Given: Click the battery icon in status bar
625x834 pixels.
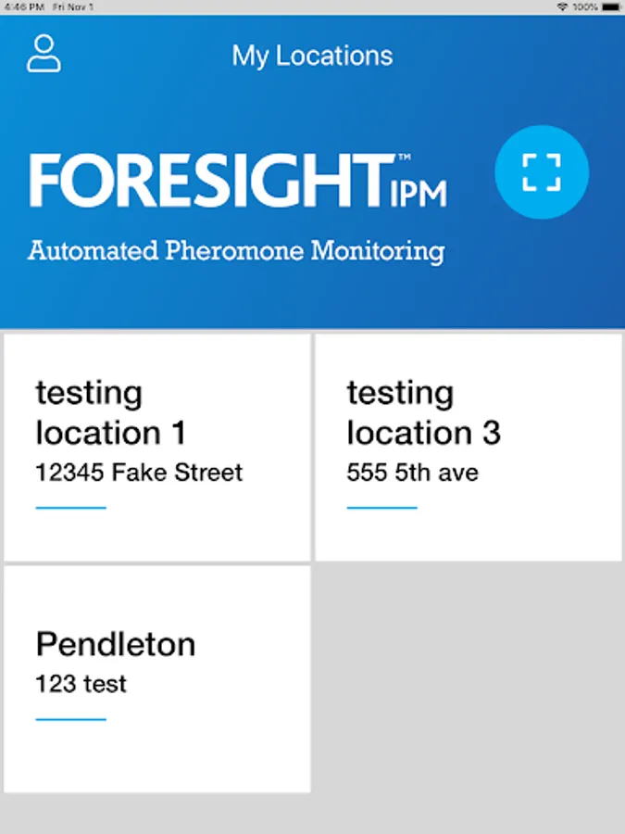Looking at the screenshot, I should [611, 6].
